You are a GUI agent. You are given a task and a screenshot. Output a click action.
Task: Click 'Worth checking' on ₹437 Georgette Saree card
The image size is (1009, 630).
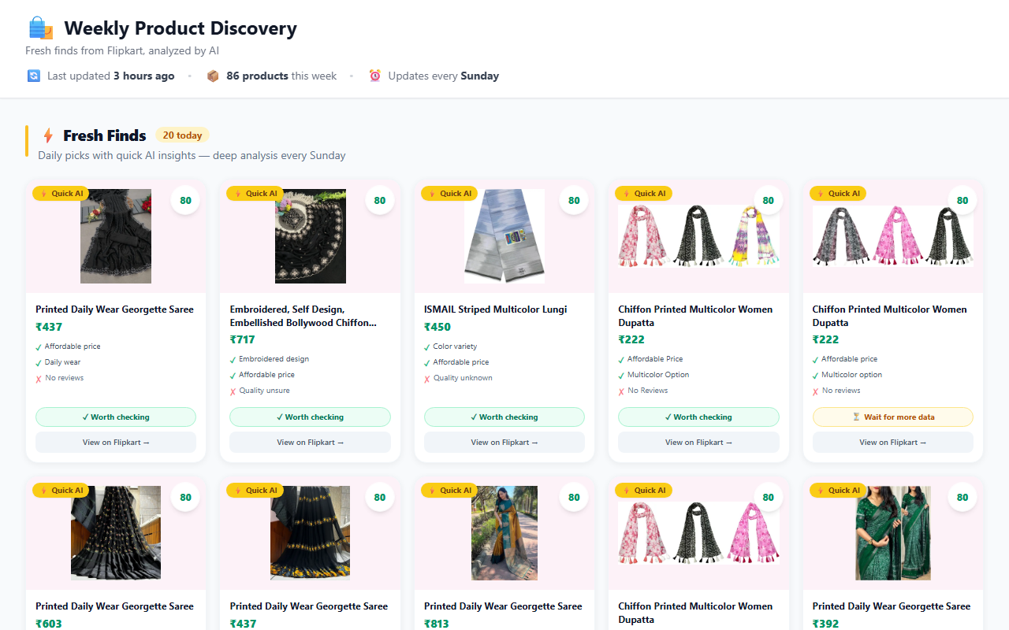tap(116, 417)
